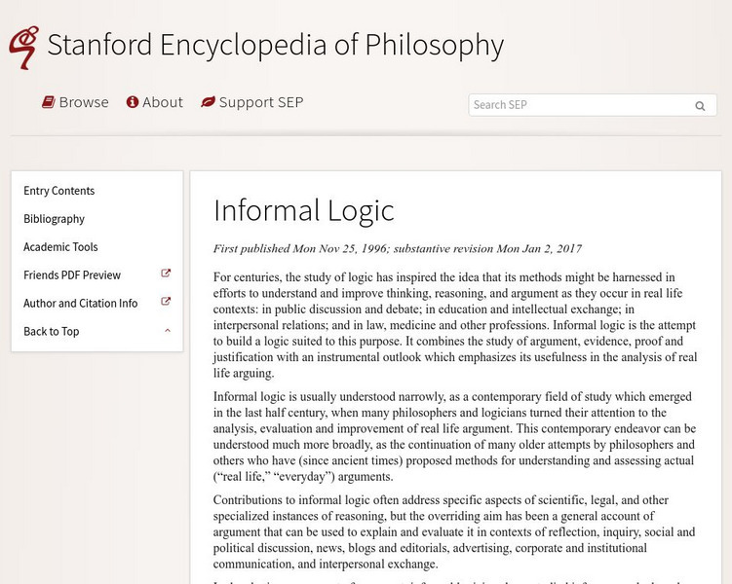The width and height of the screenshot is (732, 584).
Task: Click the Informal Logic article heading
Action: tap(304, 210)
